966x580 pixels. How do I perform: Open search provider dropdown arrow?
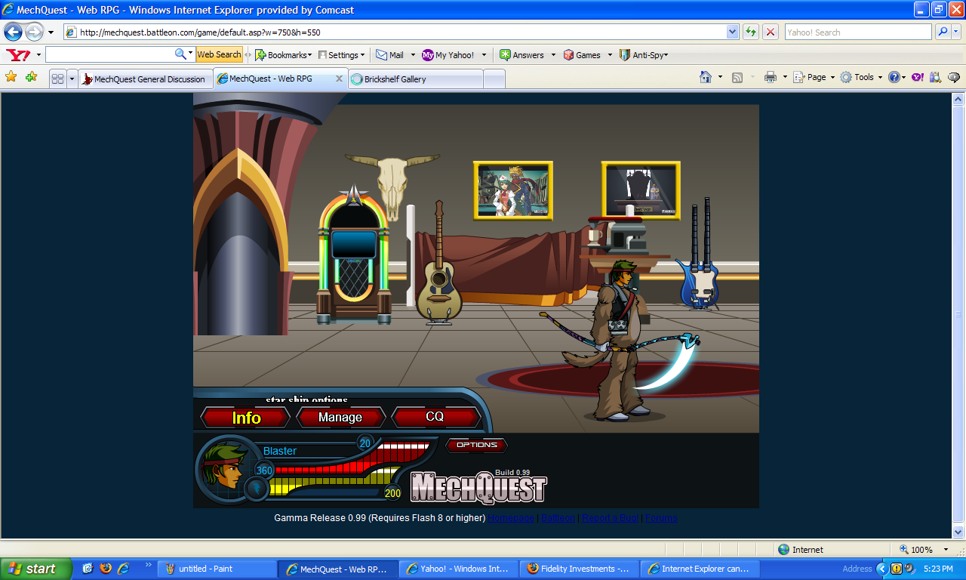point(957,32)
